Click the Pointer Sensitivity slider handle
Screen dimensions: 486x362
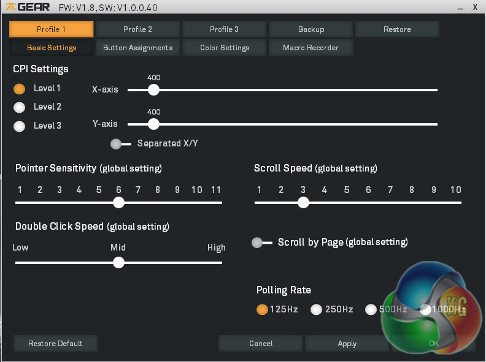click(118, 203)
